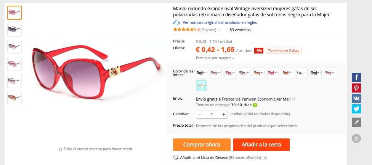Click the Comprar ahora button

click(202, 145)
